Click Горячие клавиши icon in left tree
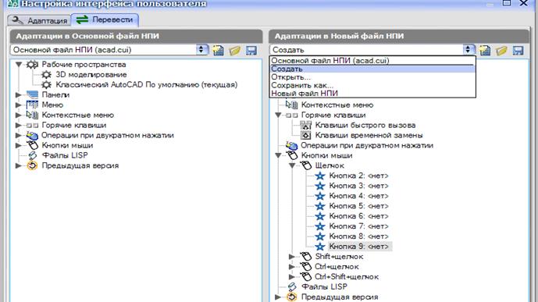538x302 pixels. point(32,125)
